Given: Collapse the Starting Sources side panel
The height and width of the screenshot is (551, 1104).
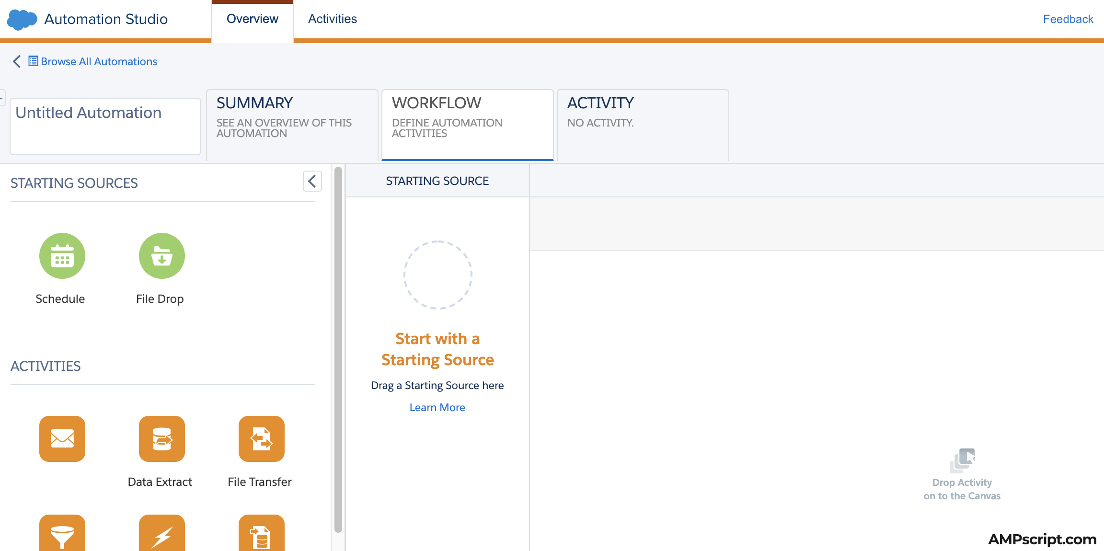Looking at the screenshot, I should [x=312, y=182].
